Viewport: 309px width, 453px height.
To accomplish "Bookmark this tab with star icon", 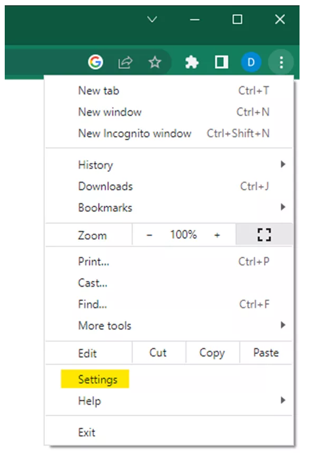I will 155,62.
